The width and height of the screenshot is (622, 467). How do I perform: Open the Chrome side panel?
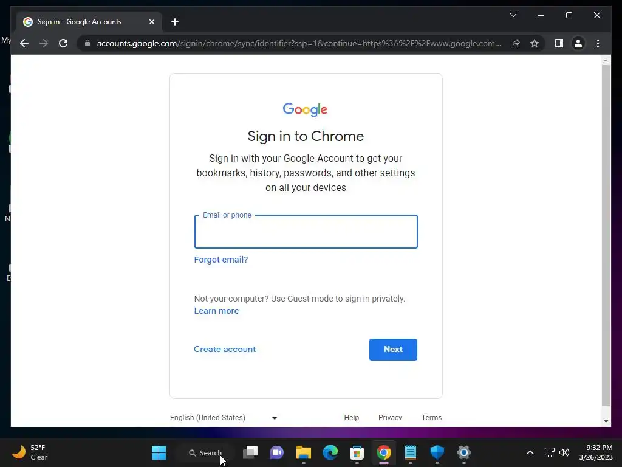(559, 43)
